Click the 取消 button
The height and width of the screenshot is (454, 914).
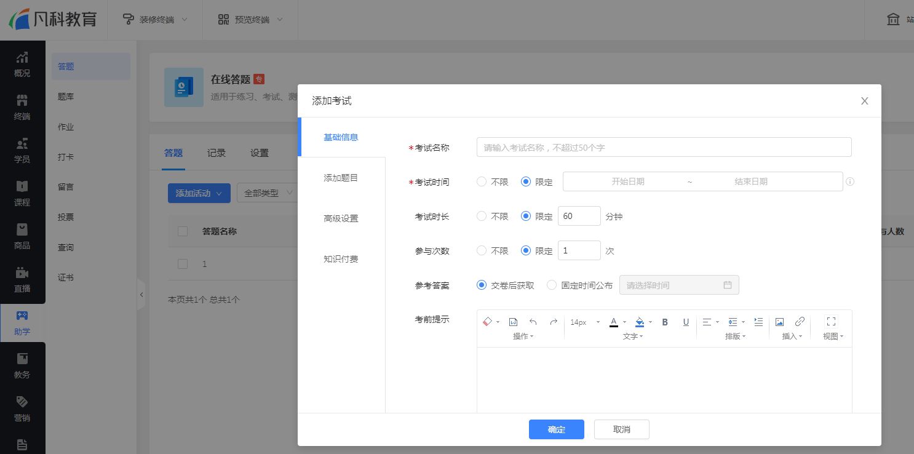pyautogui.click(x=622, y=429)
